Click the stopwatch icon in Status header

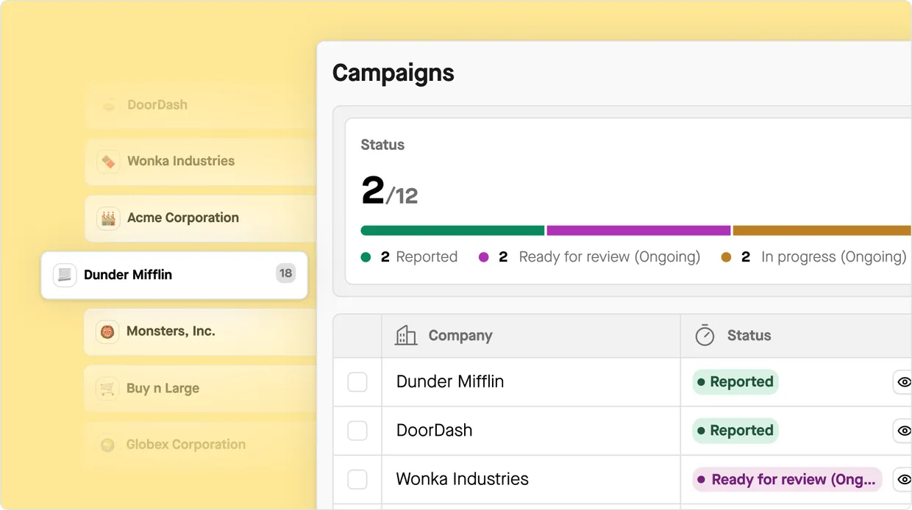coord(705,336)
